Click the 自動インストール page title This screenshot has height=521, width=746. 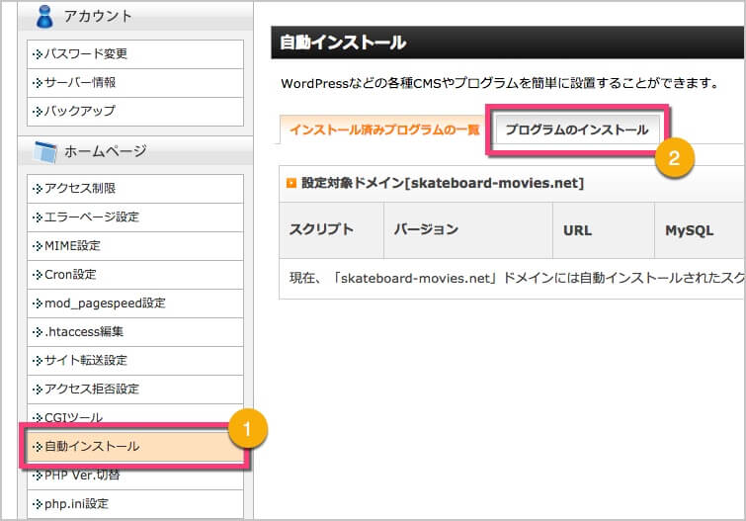point(343,43)
